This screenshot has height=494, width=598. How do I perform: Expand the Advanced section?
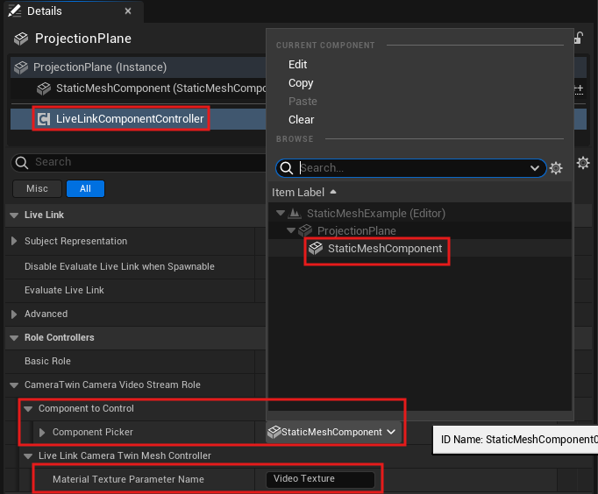pyautogui.click(x=14, y=314)
